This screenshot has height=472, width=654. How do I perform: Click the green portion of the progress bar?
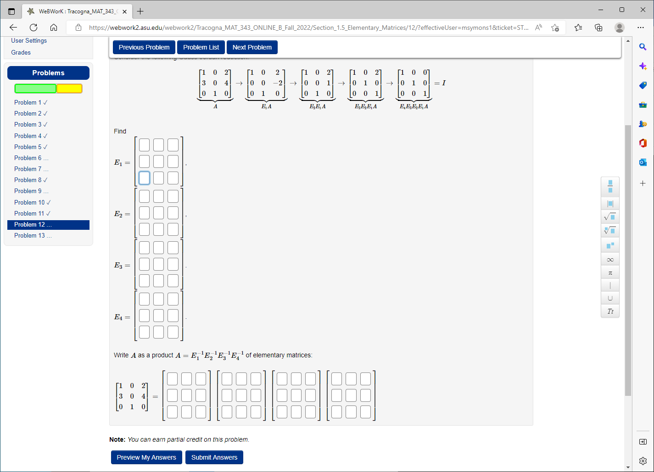[35, 88]
